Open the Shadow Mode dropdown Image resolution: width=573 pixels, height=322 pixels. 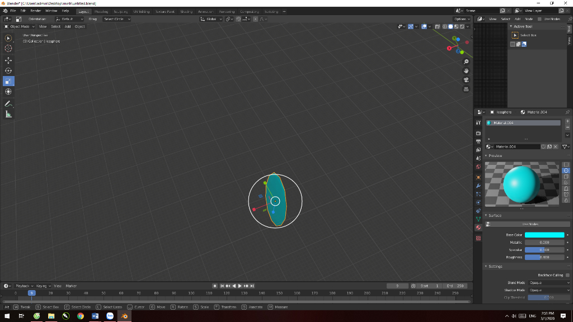coord(549,290)
